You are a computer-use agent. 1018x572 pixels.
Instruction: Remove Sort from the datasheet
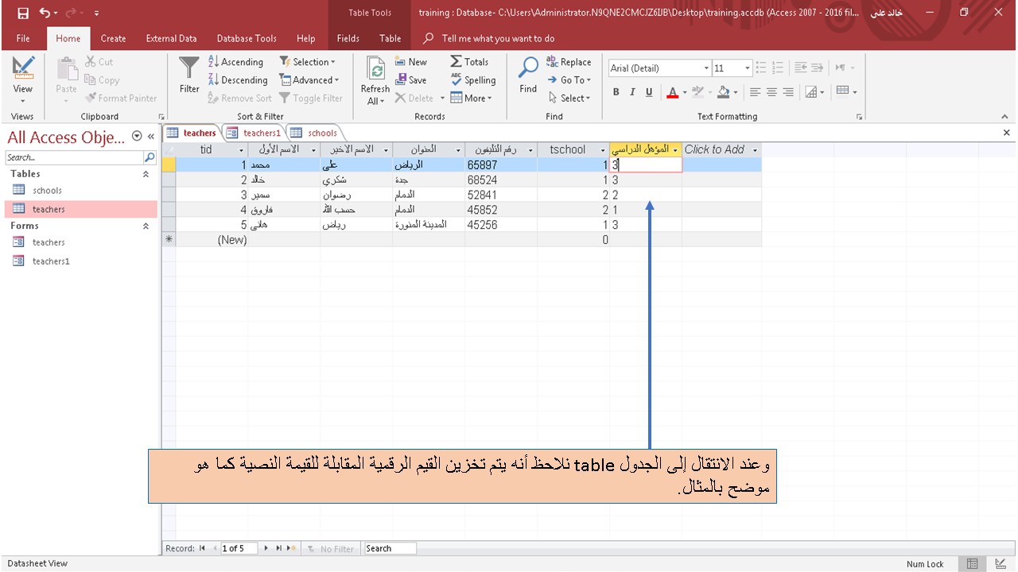pyautogui.click(x=239, y=98)
